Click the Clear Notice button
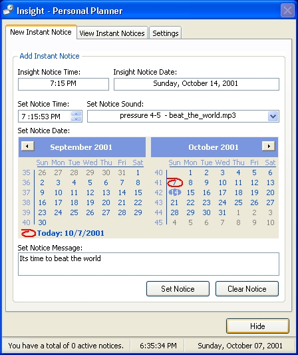The image size is (298, 355). 247,288
